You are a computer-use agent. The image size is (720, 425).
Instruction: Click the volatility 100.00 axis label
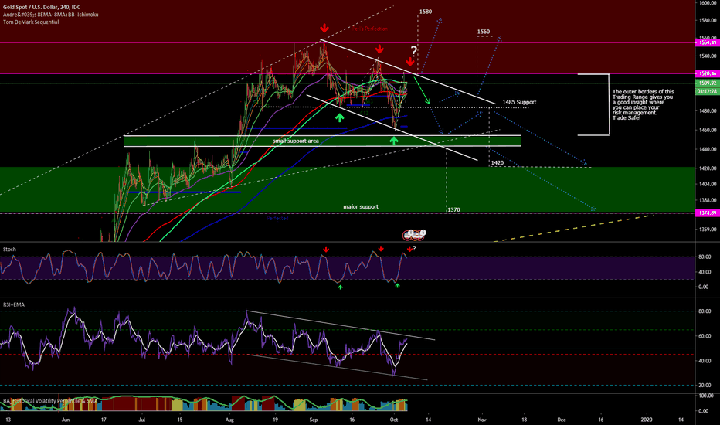706,396
